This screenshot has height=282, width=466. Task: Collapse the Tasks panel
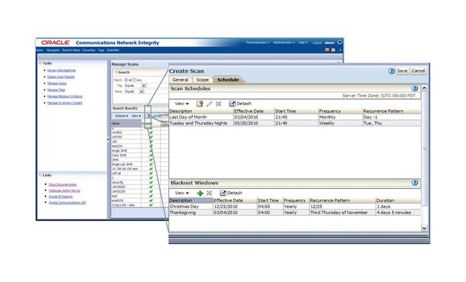40,63
